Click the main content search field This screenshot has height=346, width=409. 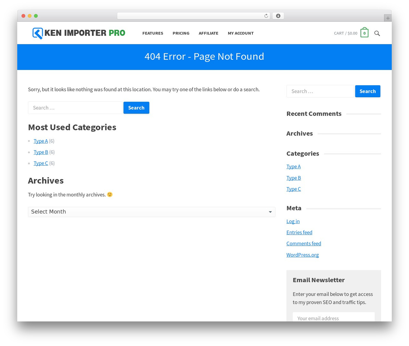click(75, 108)
